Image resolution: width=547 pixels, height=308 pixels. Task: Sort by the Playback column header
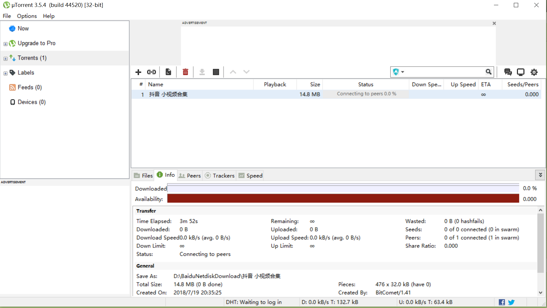(275, 84)
